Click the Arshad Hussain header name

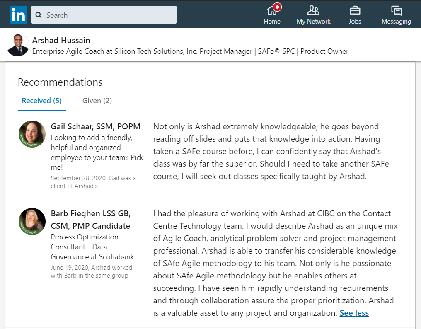[x=61, y=40]
